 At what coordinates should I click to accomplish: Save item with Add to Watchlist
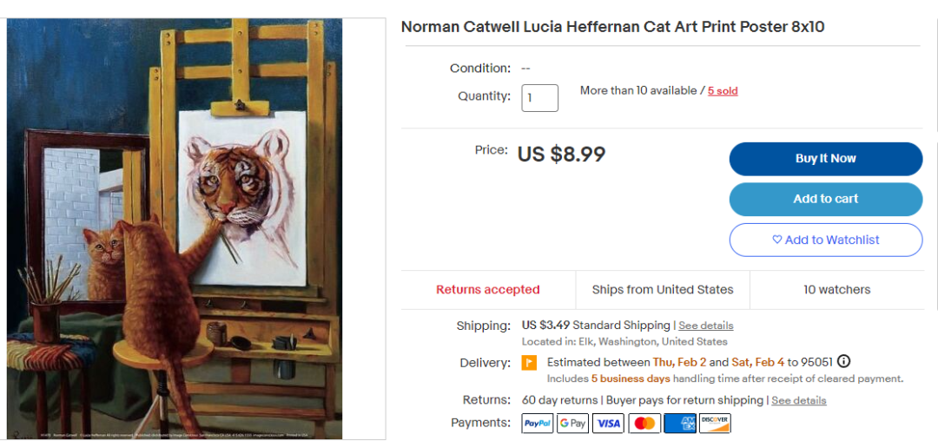pyautogui.click(x=825, y=240)
